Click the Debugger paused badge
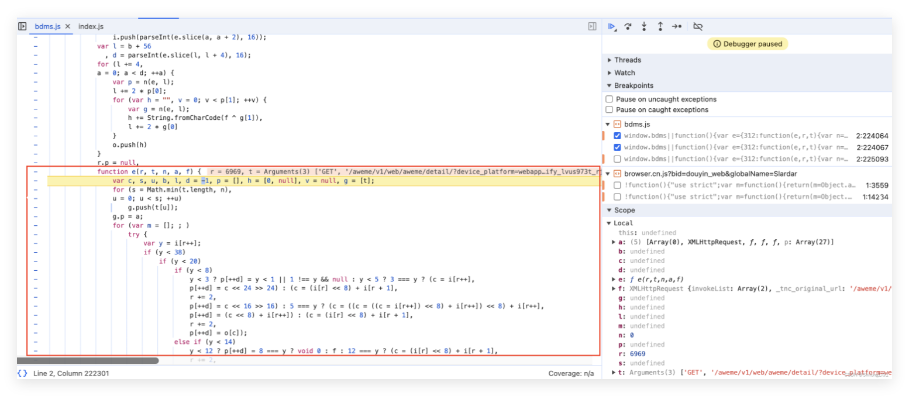The image size is (909, 396). tap(748, 44)
